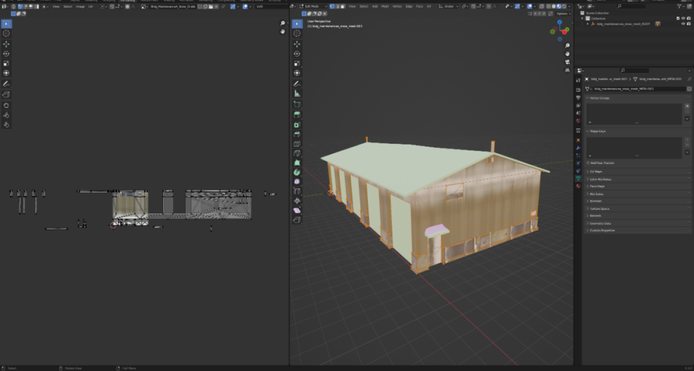Expand the Geometry Data panel
Image resolution: width=694 pixels, height=371 pixels.
point(599,223)
